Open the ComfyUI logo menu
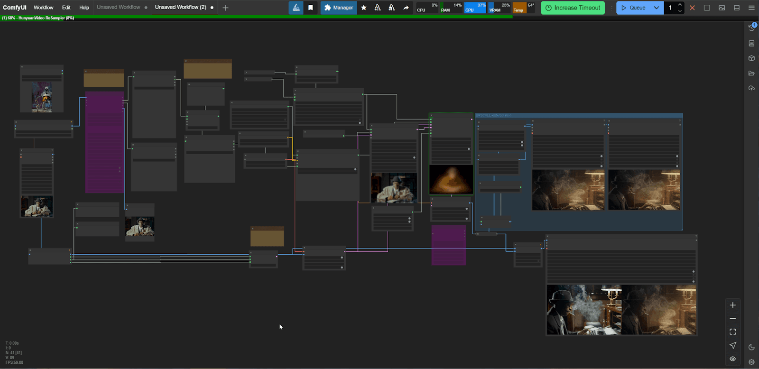 point(15,8)
